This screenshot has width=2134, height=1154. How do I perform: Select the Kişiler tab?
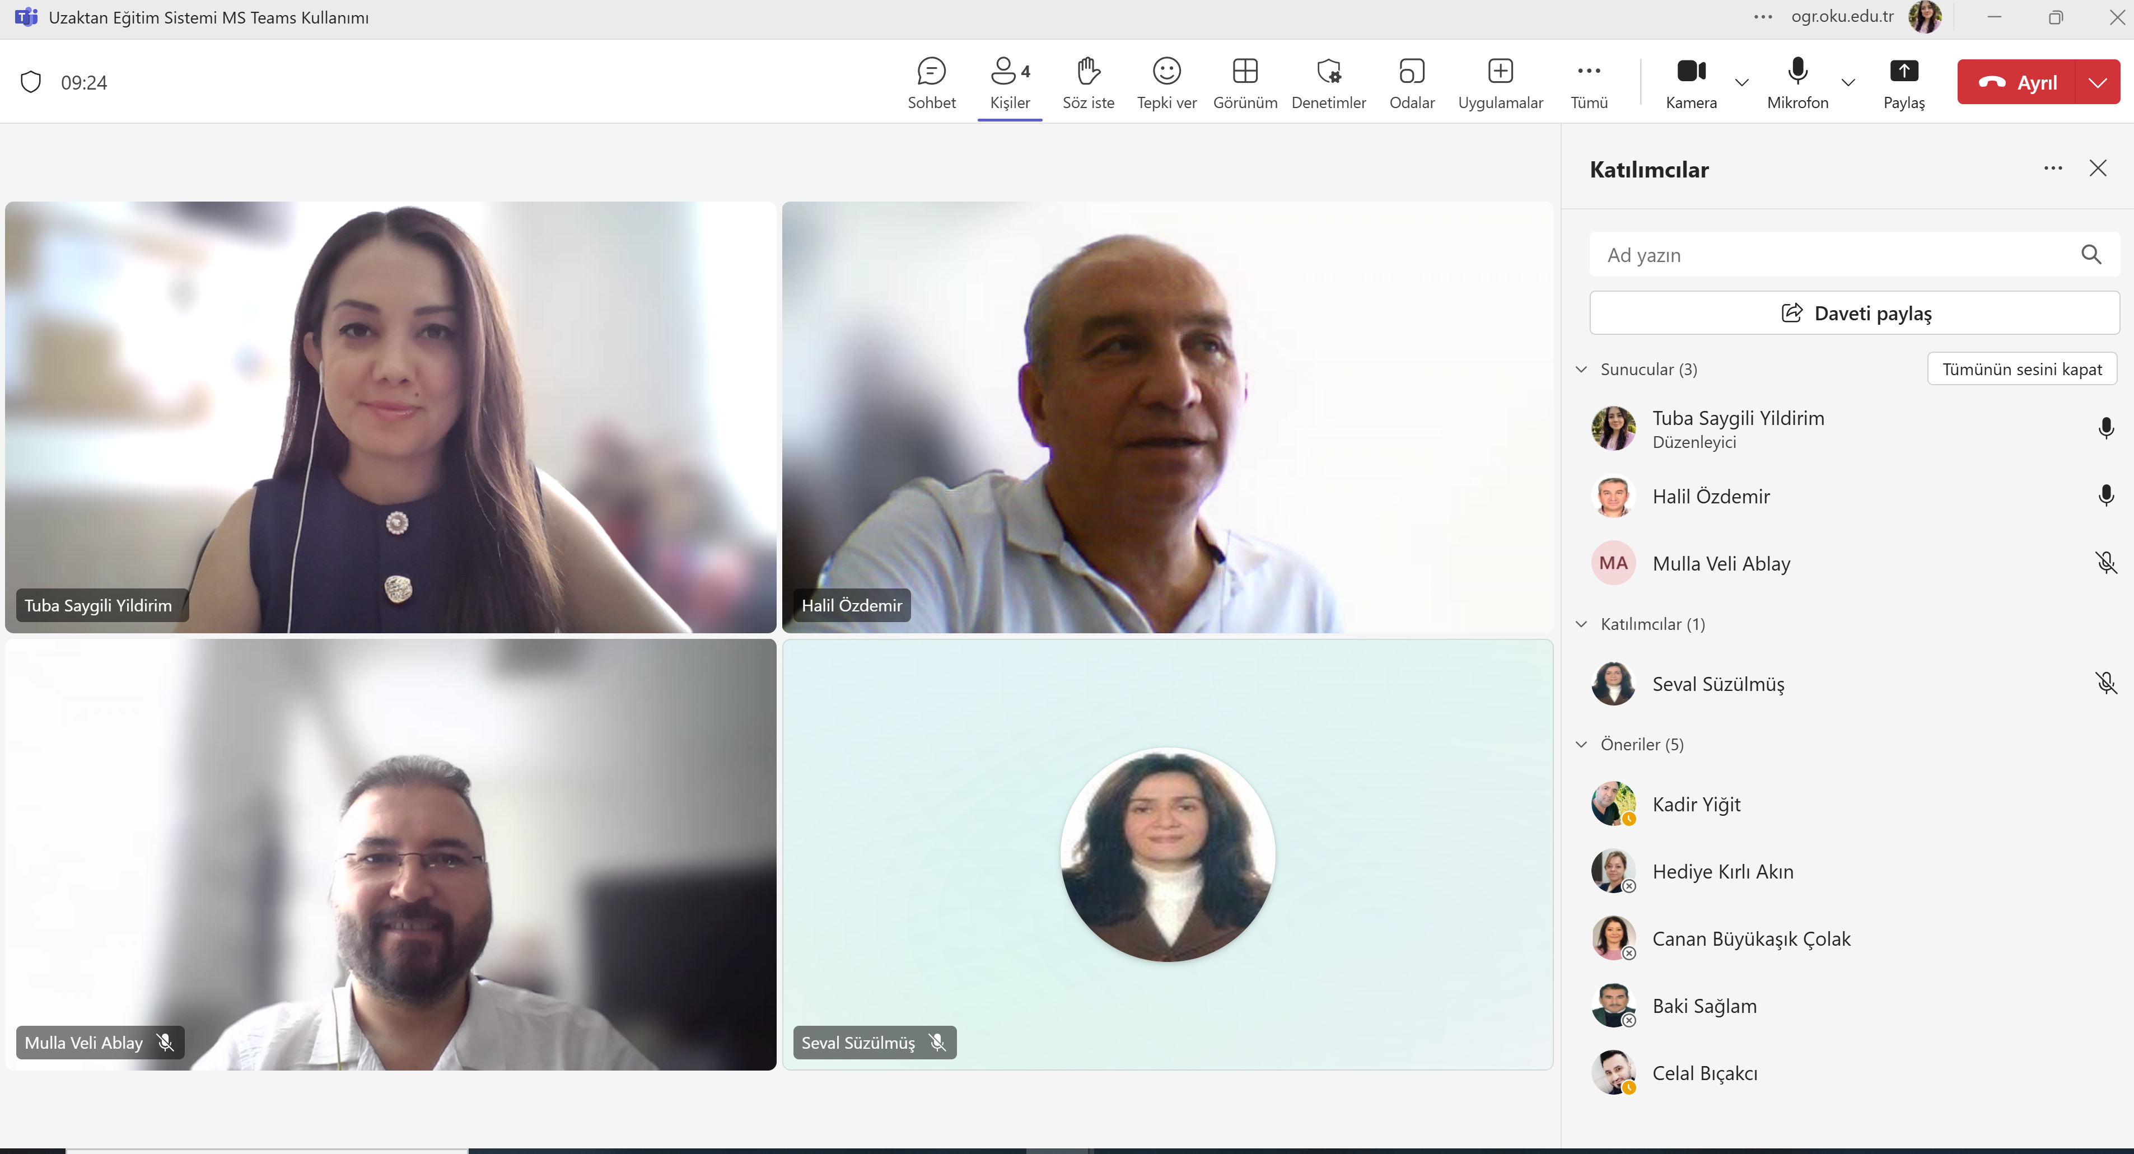click(x=1009, y=82)
